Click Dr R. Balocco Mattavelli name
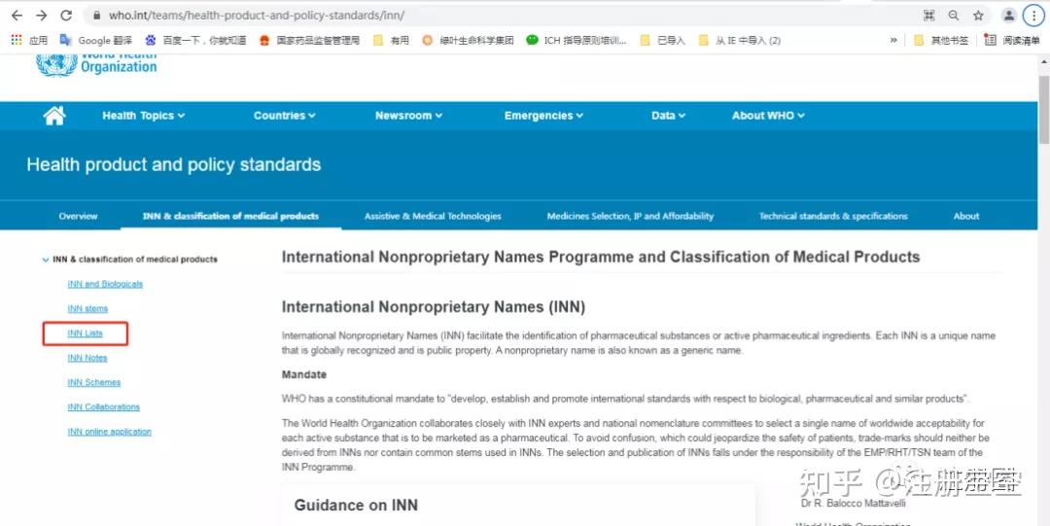1050x526 pixels. point(854,504)
